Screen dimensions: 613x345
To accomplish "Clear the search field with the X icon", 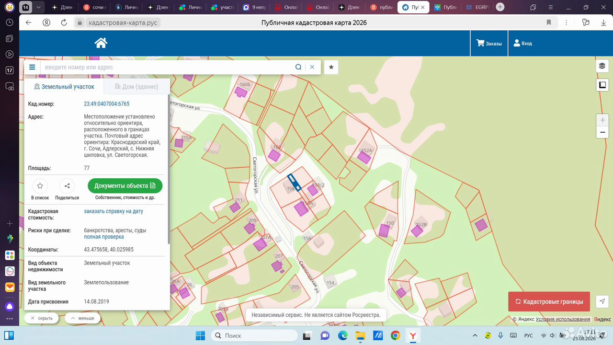I will pos(312,67).
